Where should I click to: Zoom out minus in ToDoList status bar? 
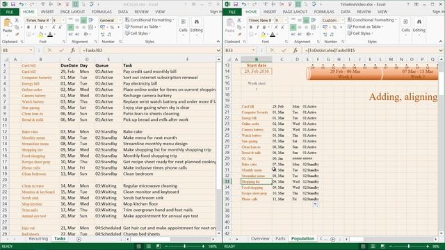tap(166, 247)
